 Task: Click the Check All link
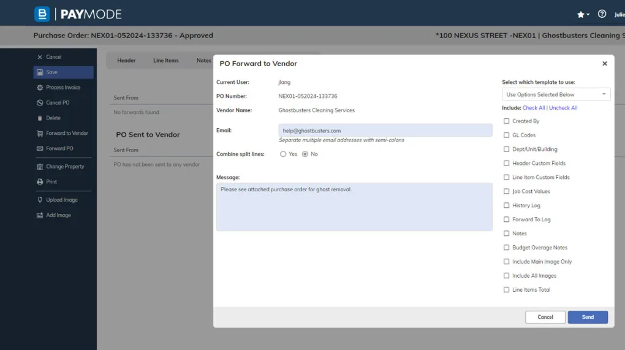point(534,108)
